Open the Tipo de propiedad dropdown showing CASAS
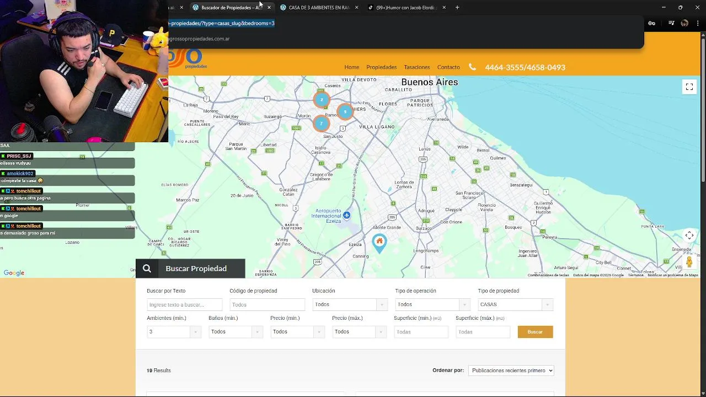The width and height of the screenshot is (706, 397). pos(515,304)
